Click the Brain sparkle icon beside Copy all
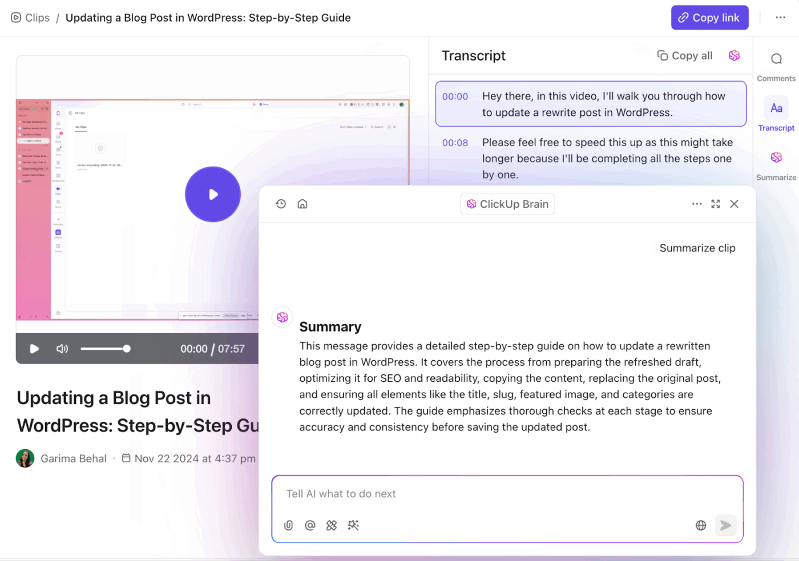This screenshot has height=561, width=799. tap(734, 55)
